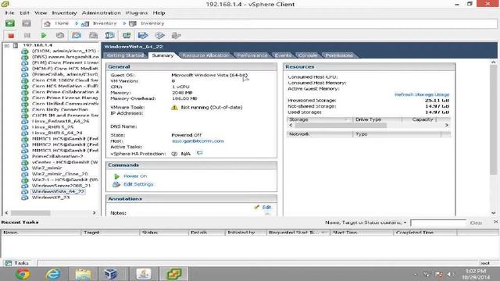Click the VMware Tools warning icon
The image size is (500, 281).
[174, 108]
